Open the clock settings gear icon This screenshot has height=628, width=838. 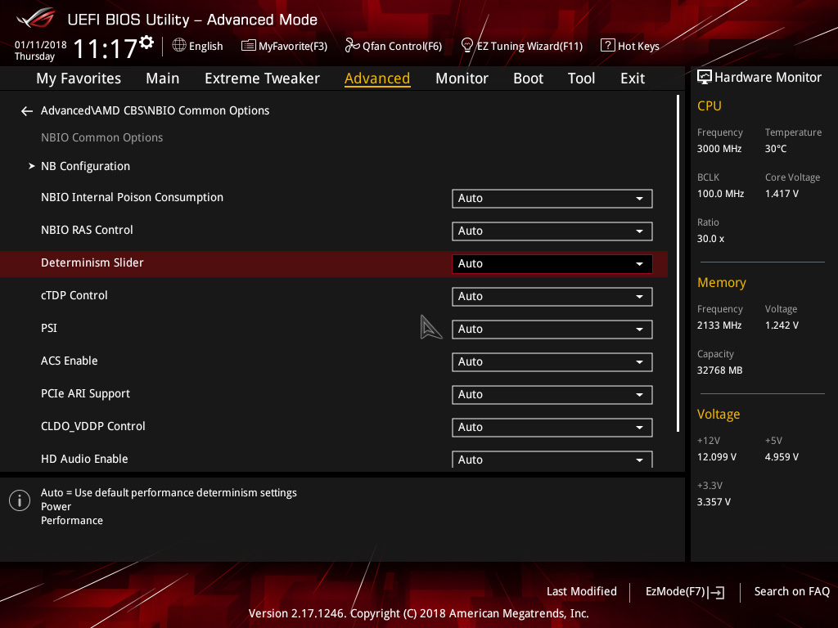pos(146,43)
